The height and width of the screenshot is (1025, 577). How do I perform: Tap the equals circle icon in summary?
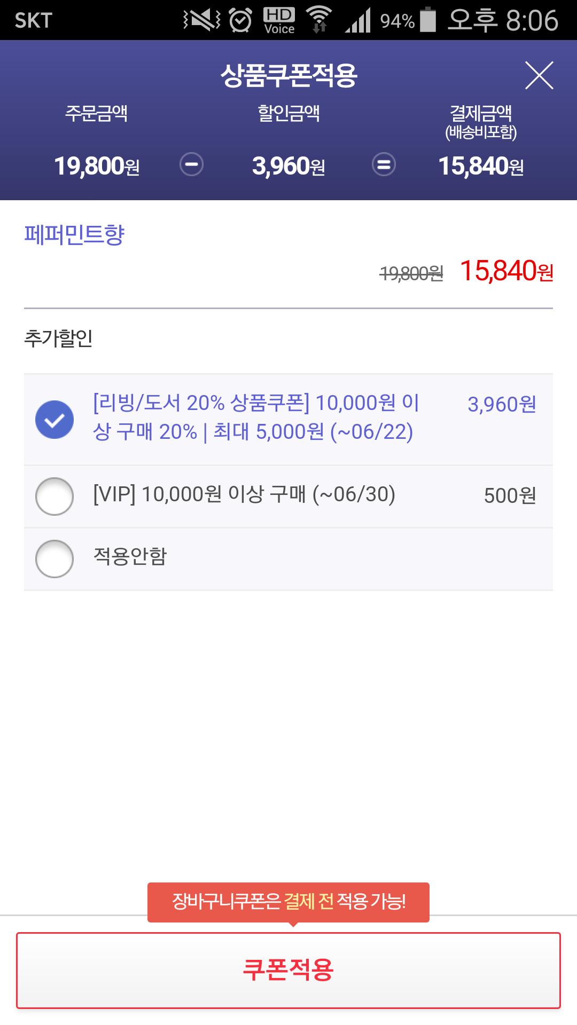click(x=384, y=164)
